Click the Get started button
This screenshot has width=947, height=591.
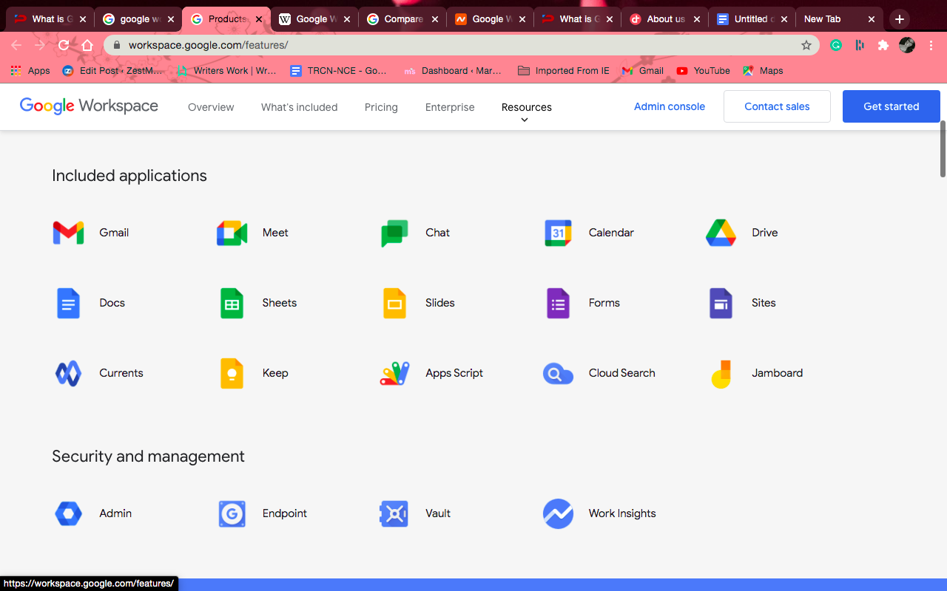[891, 106]
